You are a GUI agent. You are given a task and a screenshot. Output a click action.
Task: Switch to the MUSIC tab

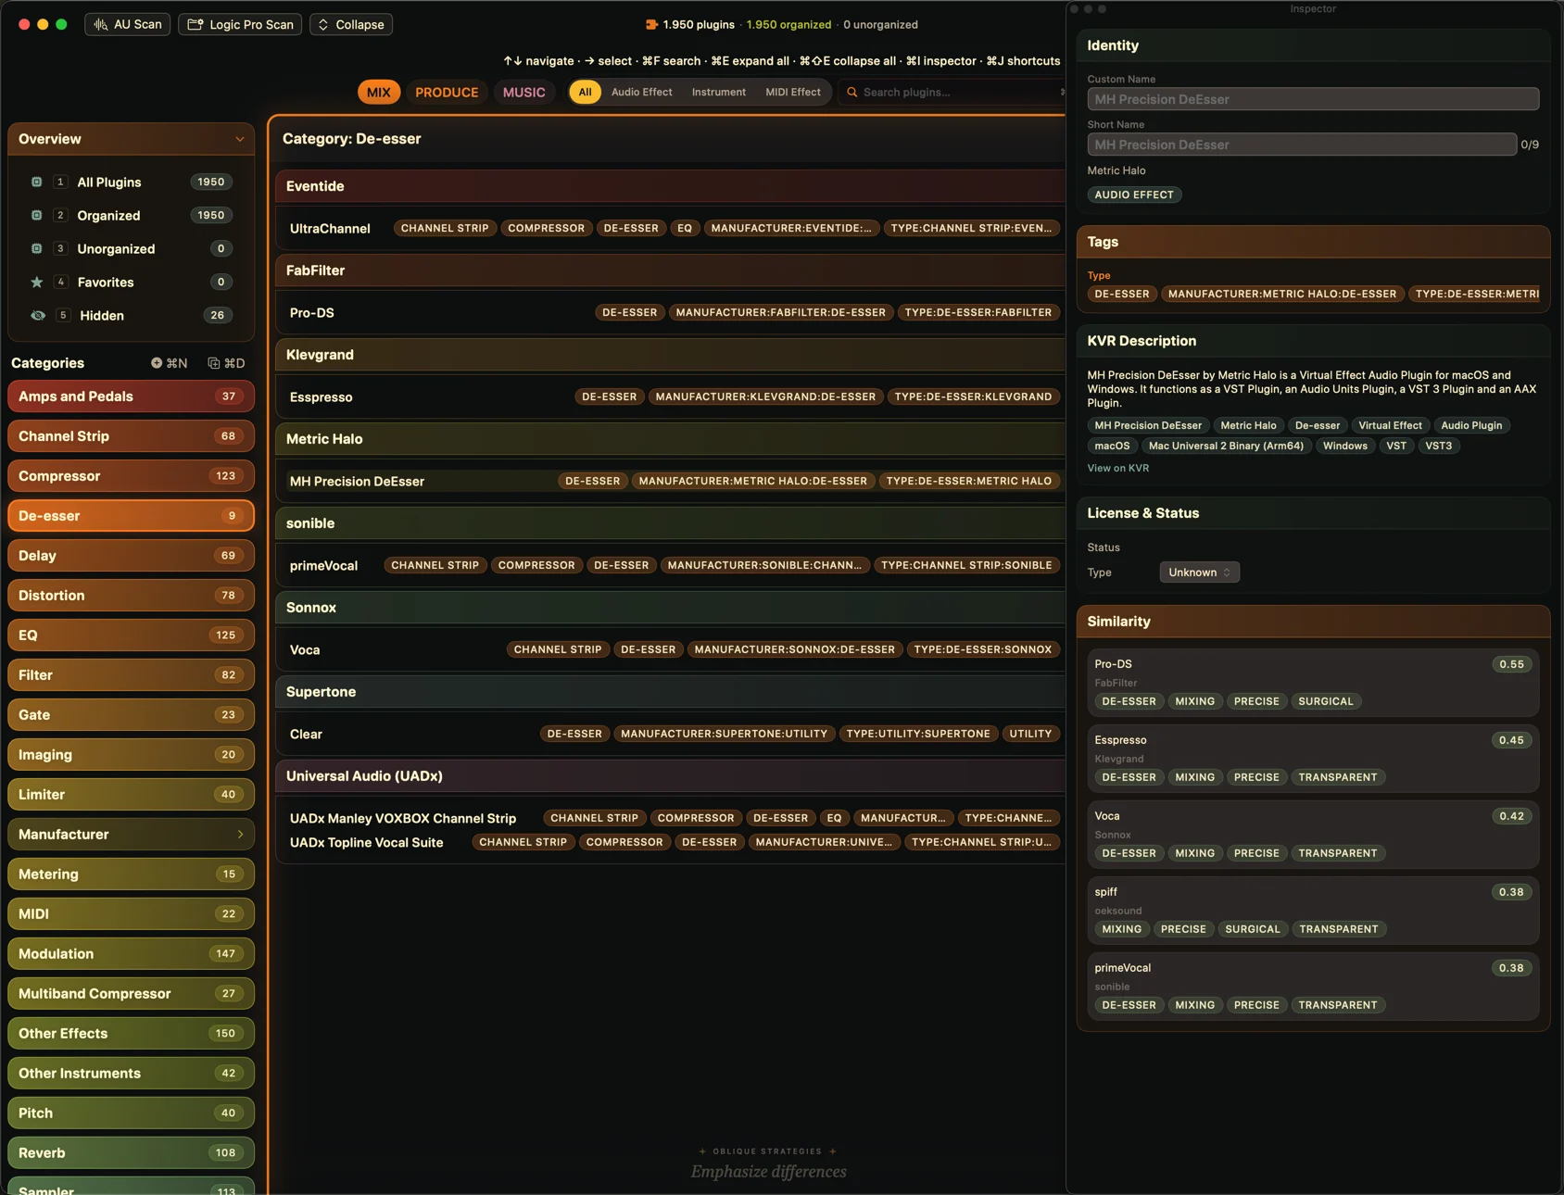tap(524, 92)
